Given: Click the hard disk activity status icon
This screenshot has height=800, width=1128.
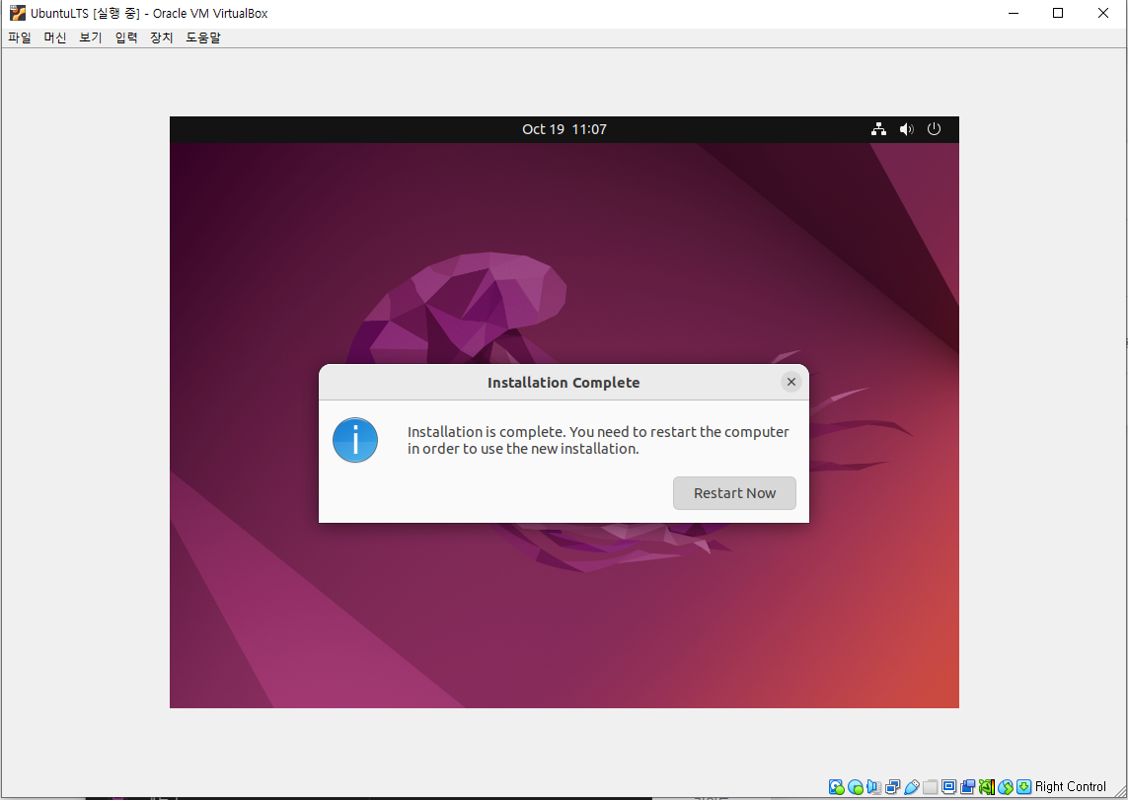Looking at the screenshot, I should [837, 786].
